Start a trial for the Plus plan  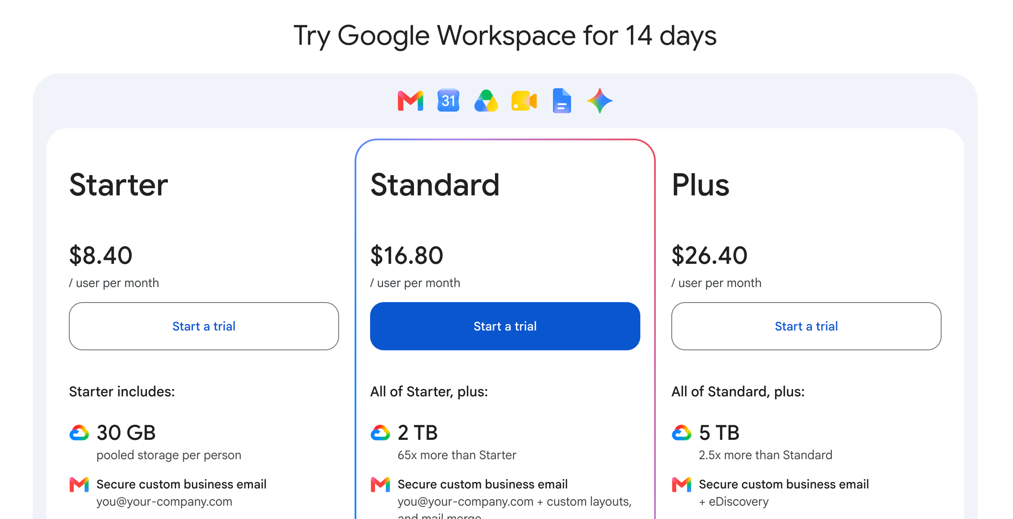[806, 326]
